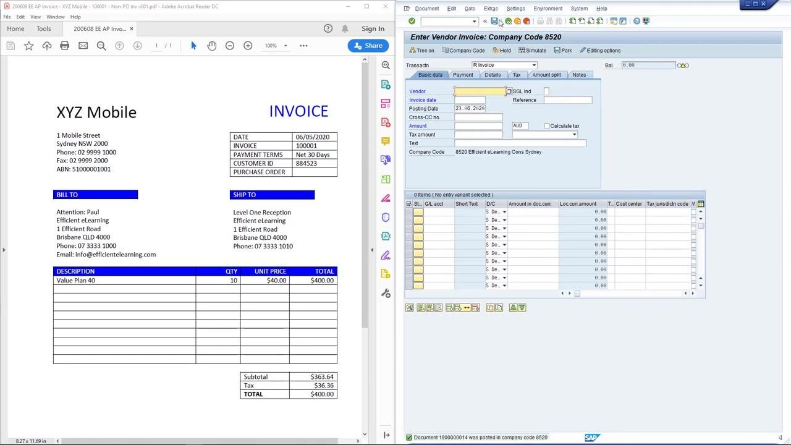Click the Editing options button
791x445 pixels.
pos(601,51)
